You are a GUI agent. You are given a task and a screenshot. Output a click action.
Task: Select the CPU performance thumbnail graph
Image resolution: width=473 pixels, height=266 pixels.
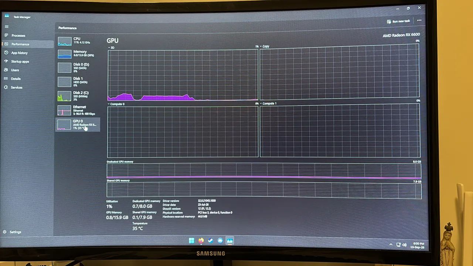65,41
